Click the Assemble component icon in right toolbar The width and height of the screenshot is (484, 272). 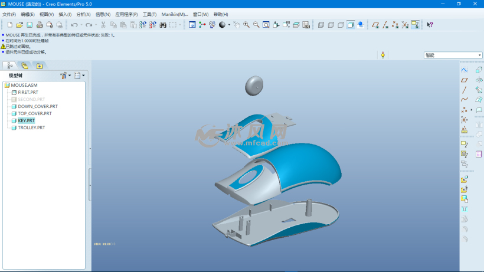tap(465, 179)
